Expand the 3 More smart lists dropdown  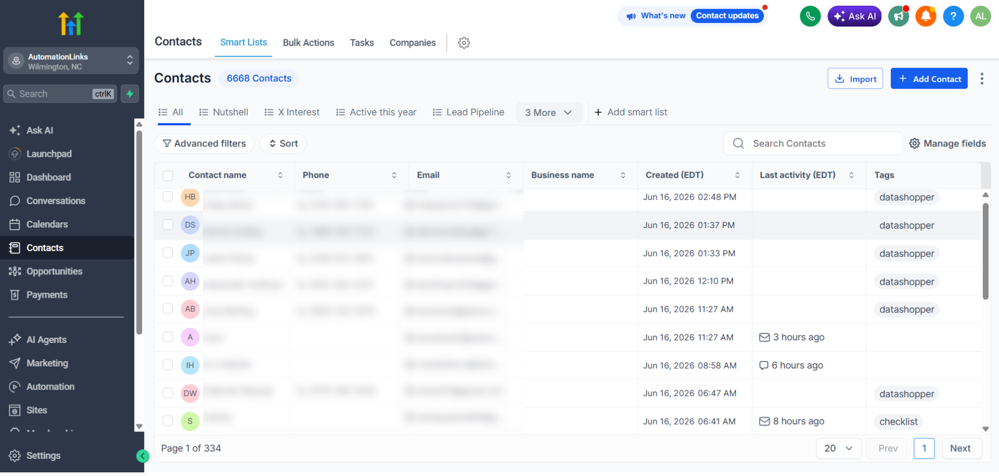tap(548, 113)
